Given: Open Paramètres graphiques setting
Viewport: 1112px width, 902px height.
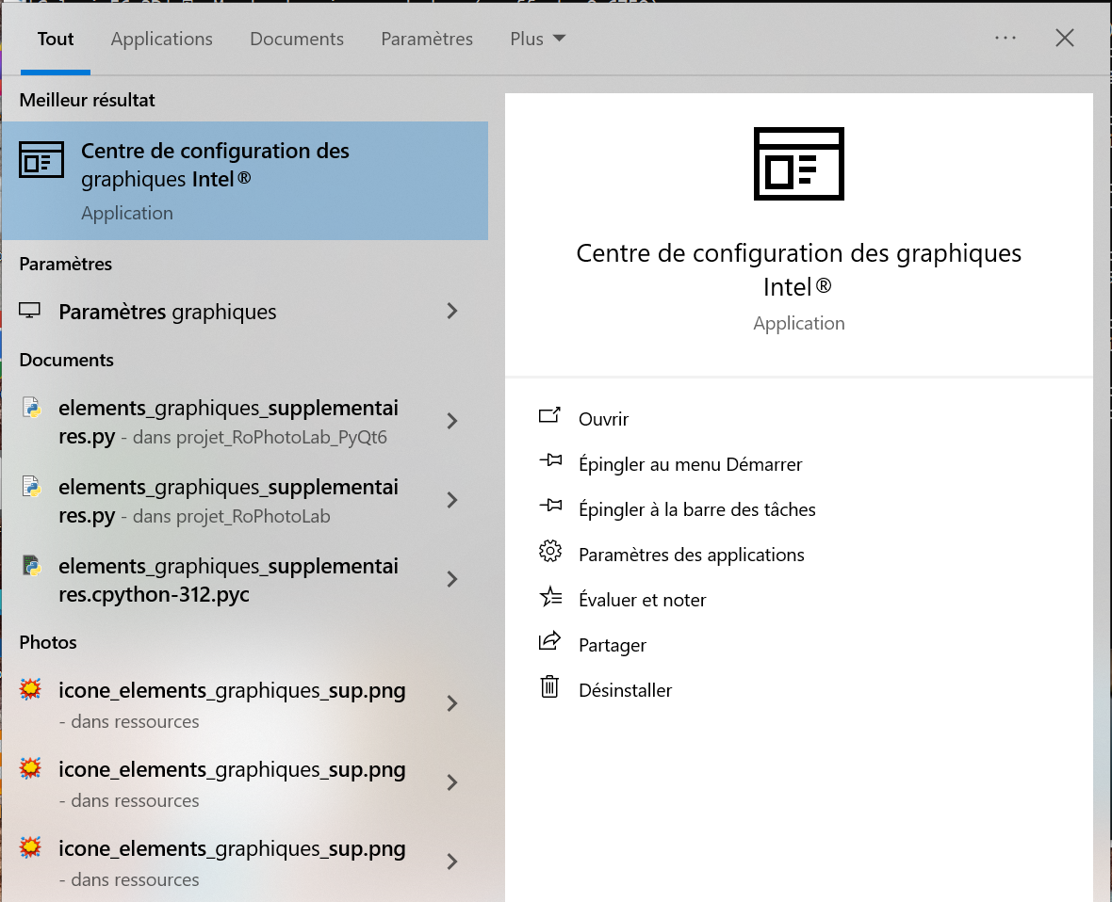Looking at the screenshot, I should point(245,312).
